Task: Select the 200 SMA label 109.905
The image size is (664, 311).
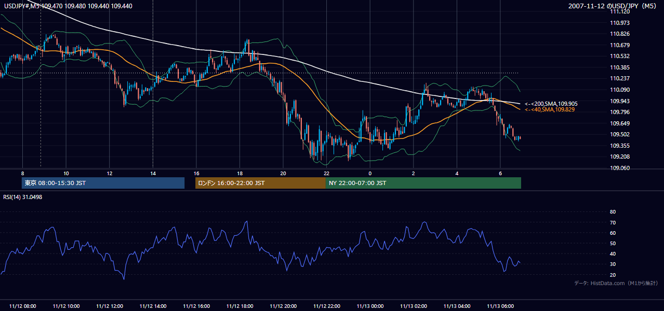Action: (551, 104)
